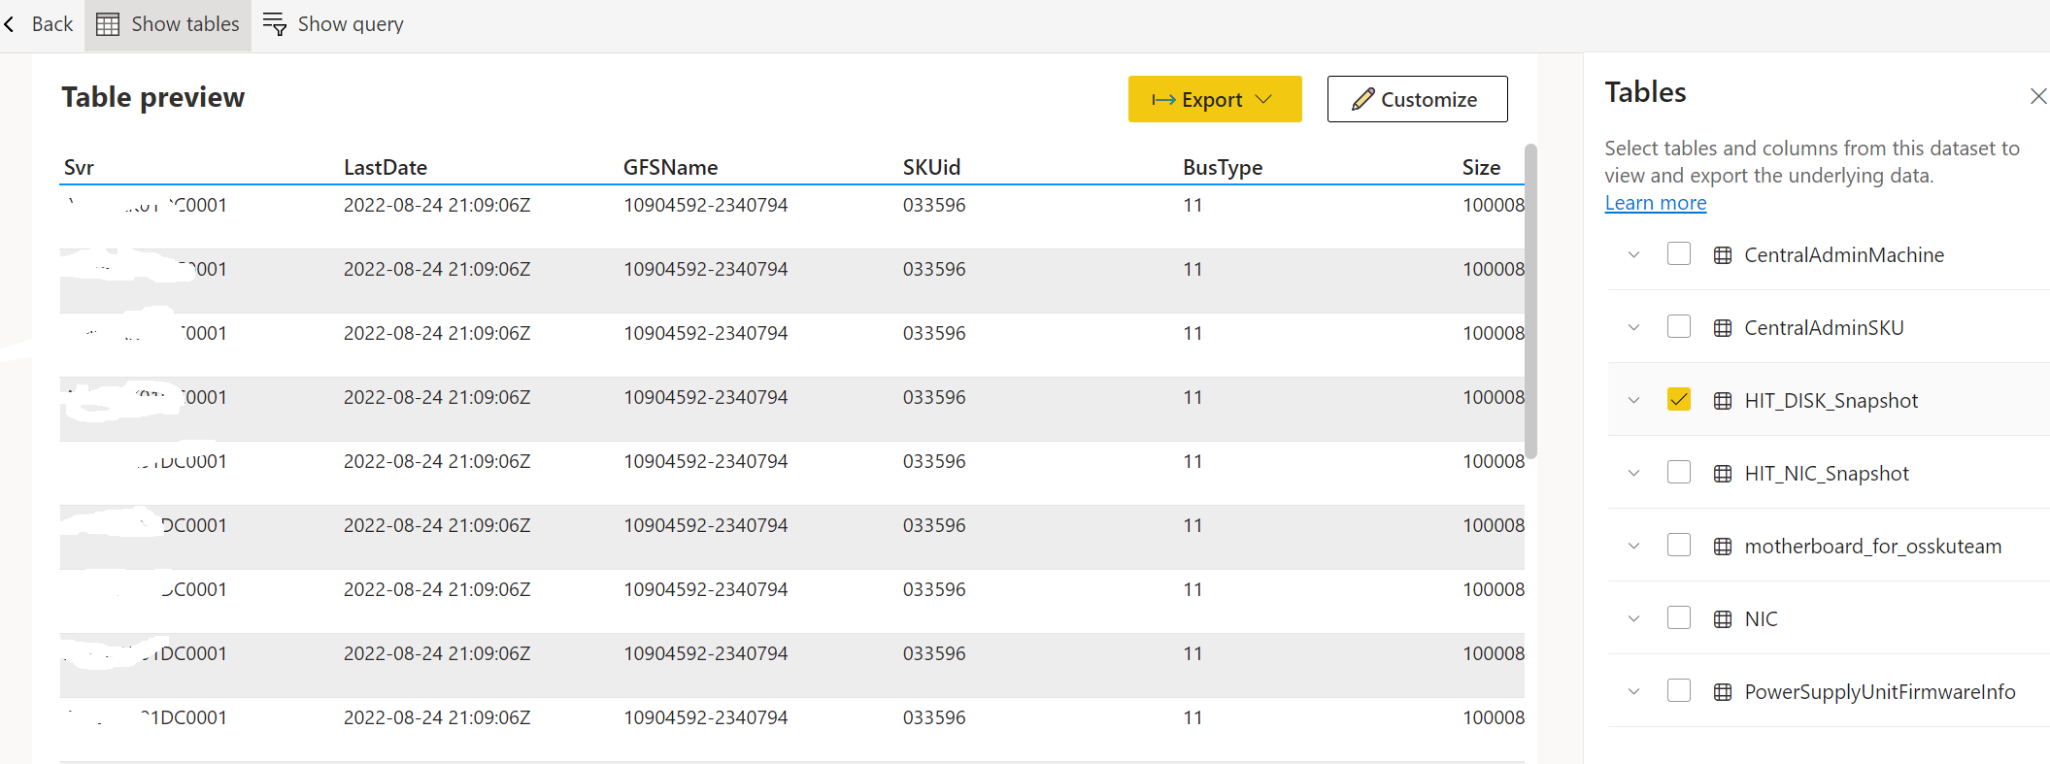2050x764 pixels.
Task: Select the HIT_NIC_Snapshot table name
Action: point(1827,474)
